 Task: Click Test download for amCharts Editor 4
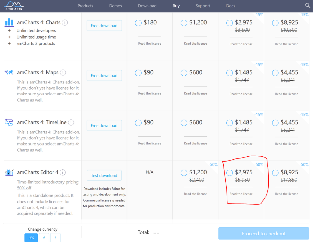tap(104, 175)
